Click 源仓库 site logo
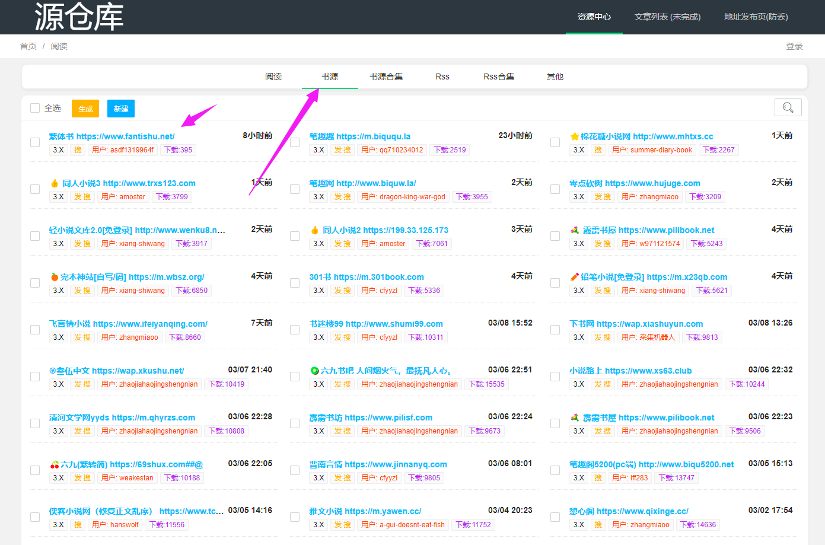This screenshot has height=545, width=825. [78, 17]
